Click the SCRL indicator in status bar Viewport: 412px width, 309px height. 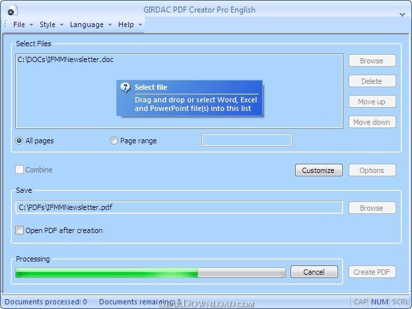(400, 302)
